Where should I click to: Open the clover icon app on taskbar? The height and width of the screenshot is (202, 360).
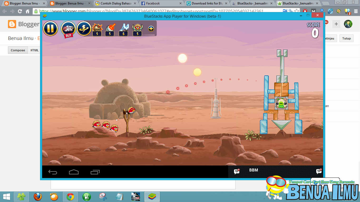tap(21, 197)
